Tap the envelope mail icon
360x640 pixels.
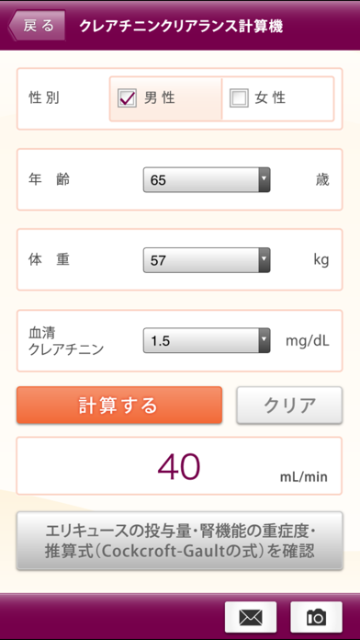click(x=251, y=617)
